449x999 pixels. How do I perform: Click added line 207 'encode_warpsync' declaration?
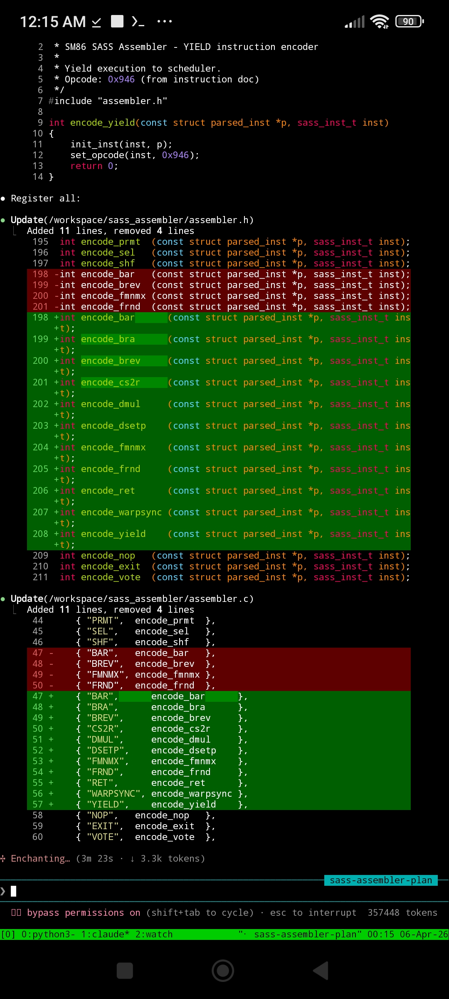(x=219, y=517)
